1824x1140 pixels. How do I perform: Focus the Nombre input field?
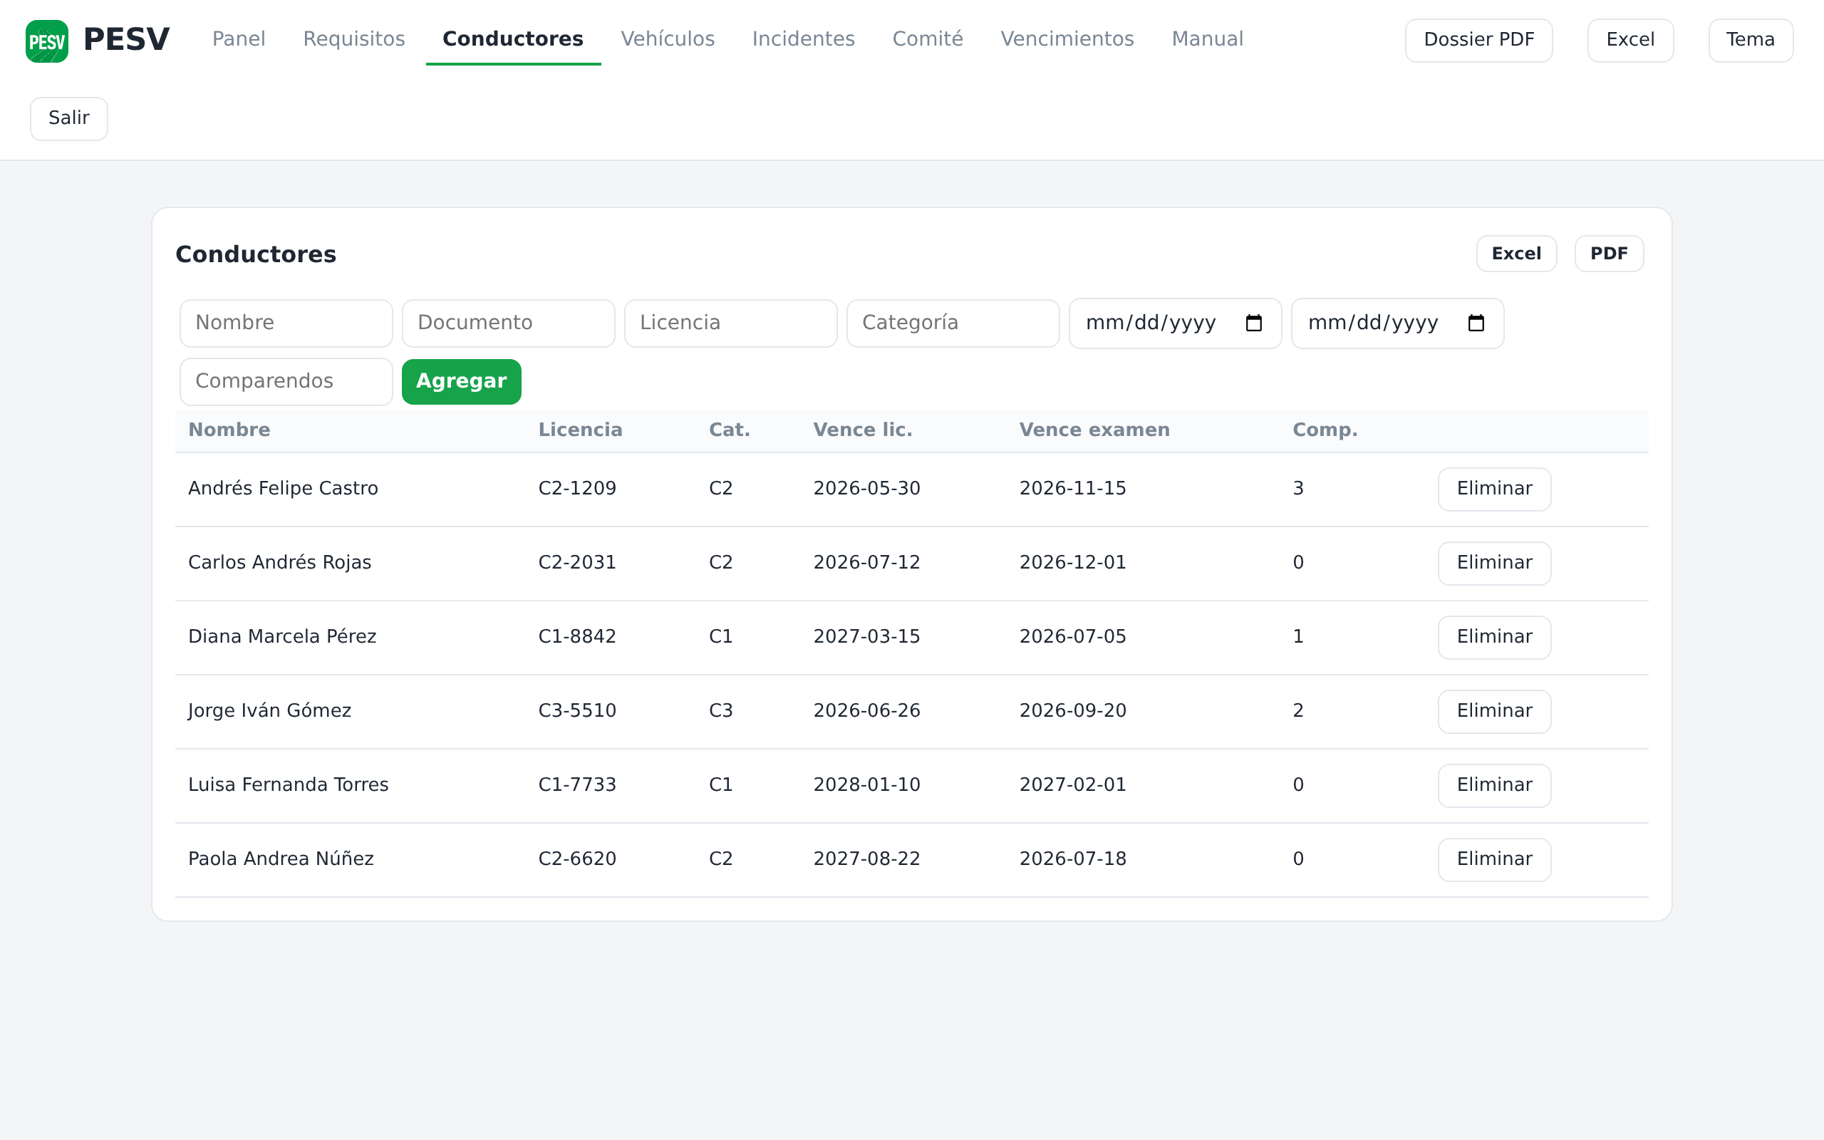(x=286, y=323)
